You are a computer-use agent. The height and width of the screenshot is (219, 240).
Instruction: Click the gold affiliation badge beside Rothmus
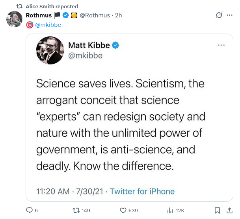pyautogui.click(x=73, y=15)
